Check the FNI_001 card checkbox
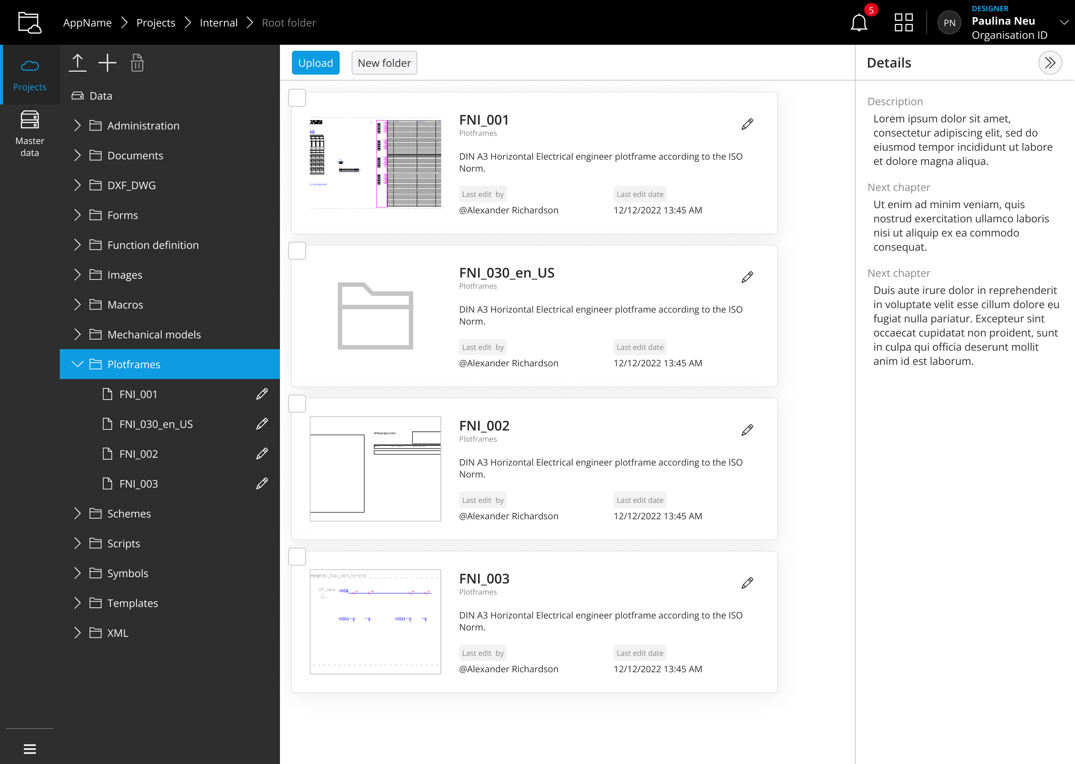1075x764 pixels. (x=297, y=98)
